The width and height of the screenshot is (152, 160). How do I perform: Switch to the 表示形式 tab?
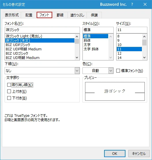[x=12, y=15]
